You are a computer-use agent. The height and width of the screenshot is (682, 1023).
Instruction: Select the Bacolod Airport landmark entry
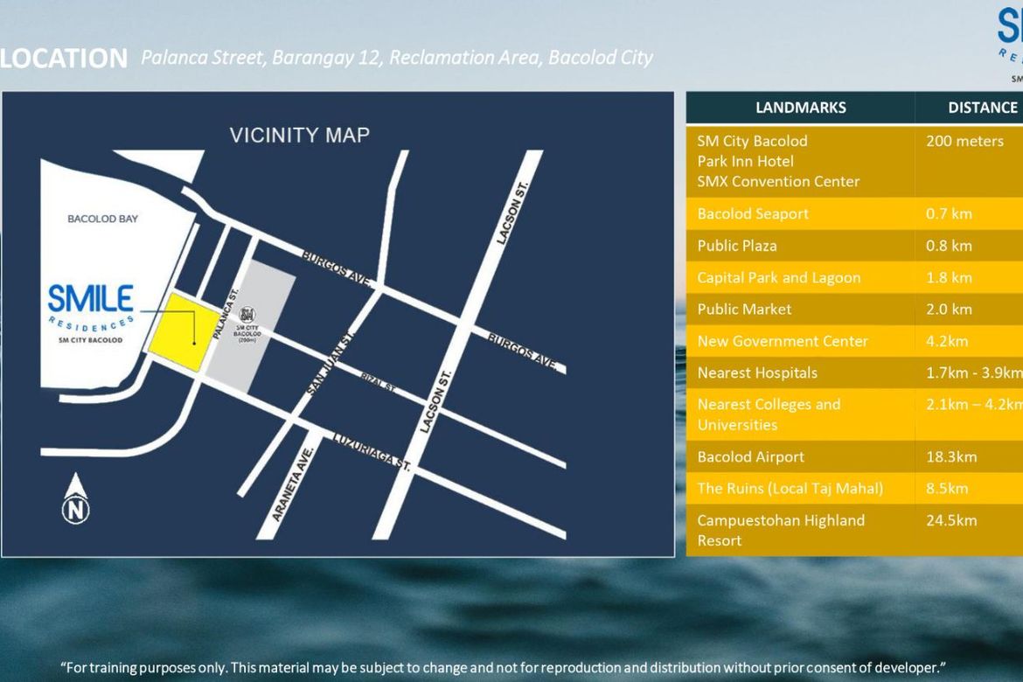[x=854, y=456]
